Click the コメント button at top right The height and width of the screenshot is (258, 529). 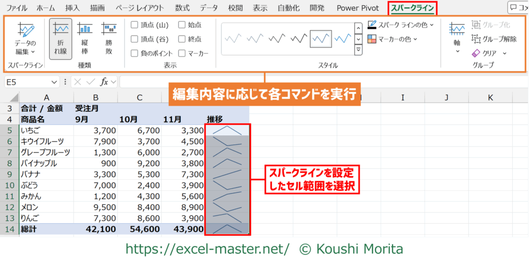(518, 8)
